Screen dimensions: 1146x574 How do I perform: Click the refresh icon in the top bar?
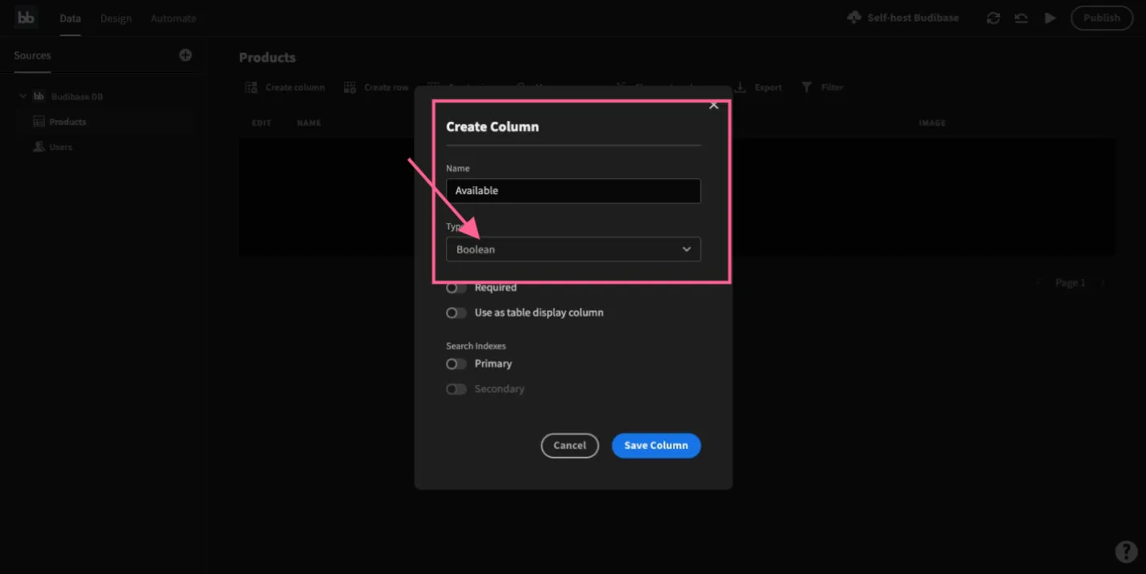click(x=993, y=18)
